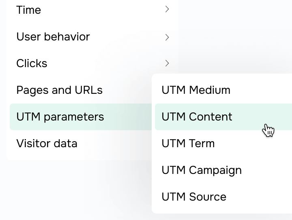Choose UTM Campaign from the submenu
292x220 pixels.
(223, 170)
